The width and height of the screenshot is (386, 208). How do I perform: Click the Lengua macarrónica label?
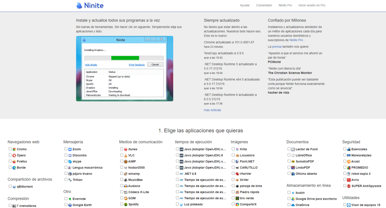pos(88,168)
